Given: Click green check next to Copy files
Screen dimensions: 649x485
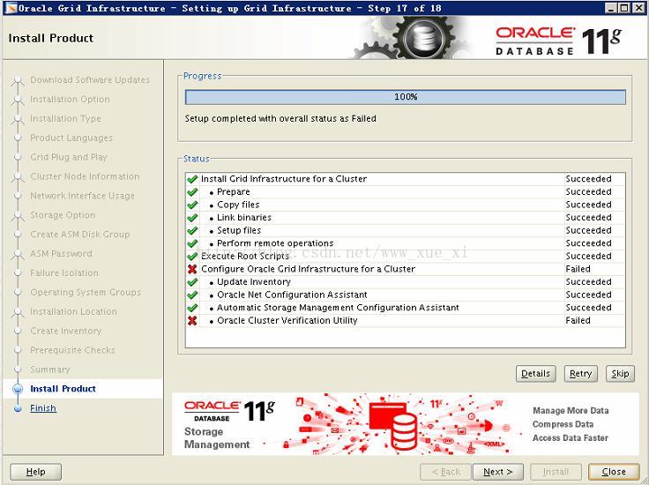Looking at the screenshot, I should 192,205.
